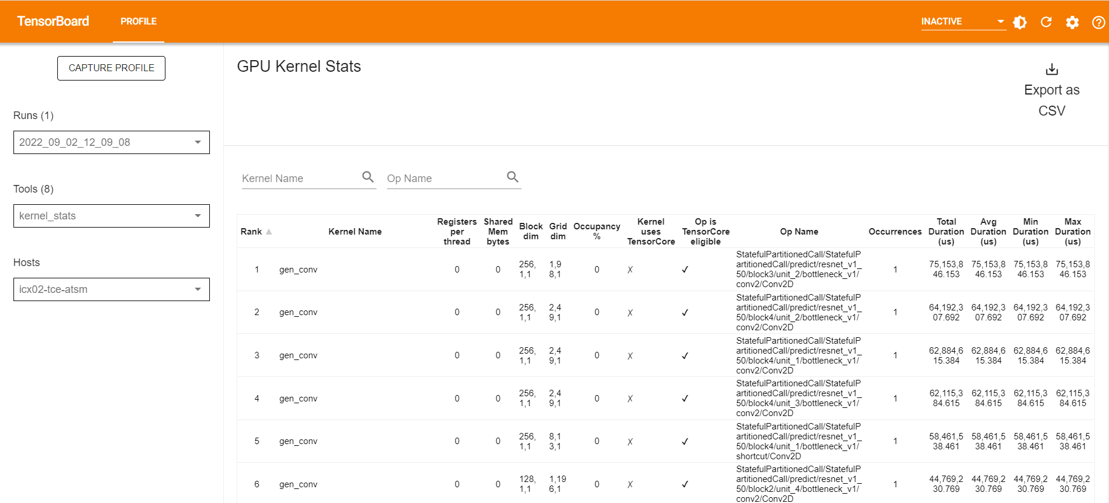Click the Op Name search magnifier icon
The image size is (1109, 503).
point(513,177)
